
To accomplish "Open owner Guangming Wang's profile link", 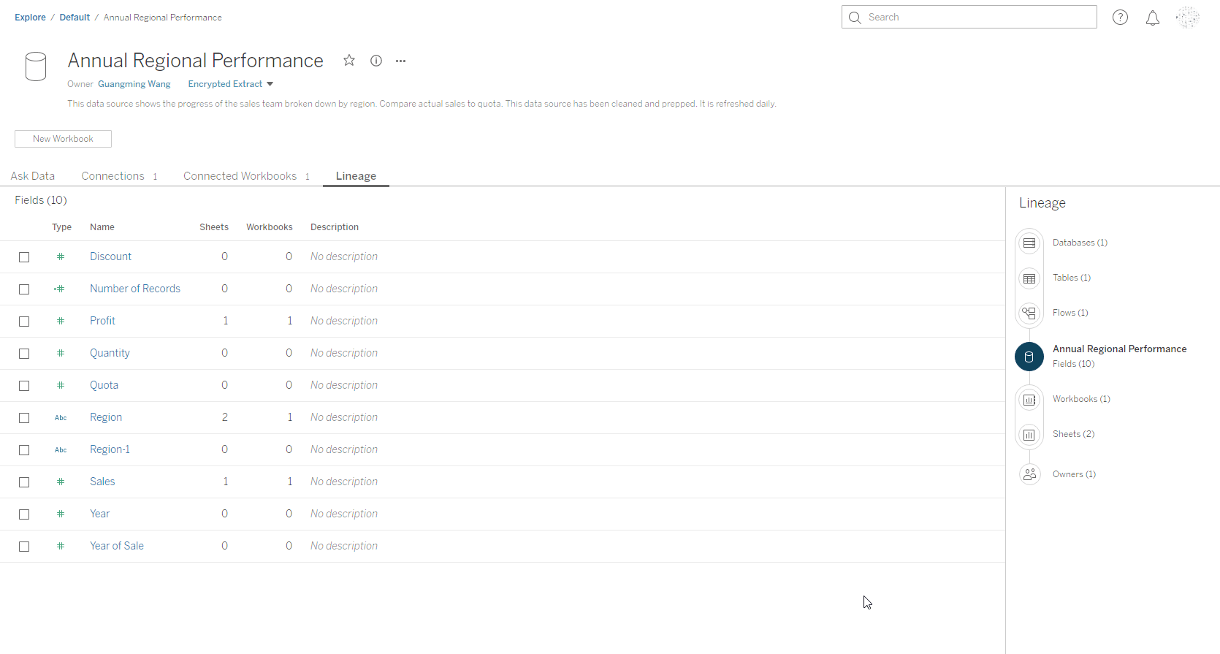I will pos(134,84).
